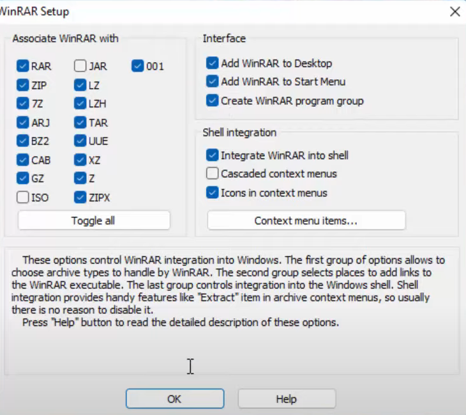
Task: Uncheck the RAR file association checkbox
Action: click(x=24, y=66)
